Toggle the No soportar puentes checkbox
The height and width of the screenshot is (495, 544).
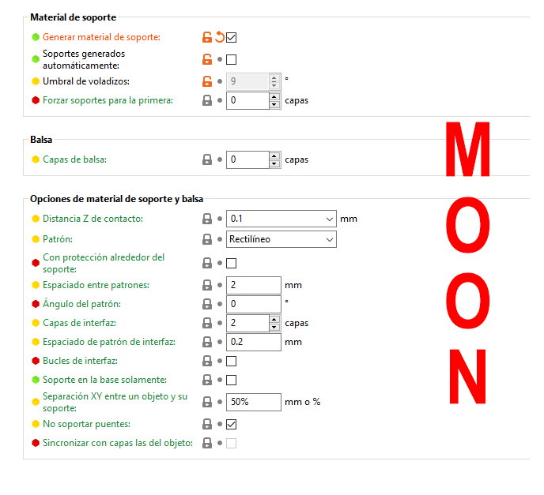point(232,424)
